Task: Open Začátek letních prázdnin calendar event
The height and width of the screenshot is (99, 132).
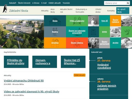Action: [x=107, y=87]
